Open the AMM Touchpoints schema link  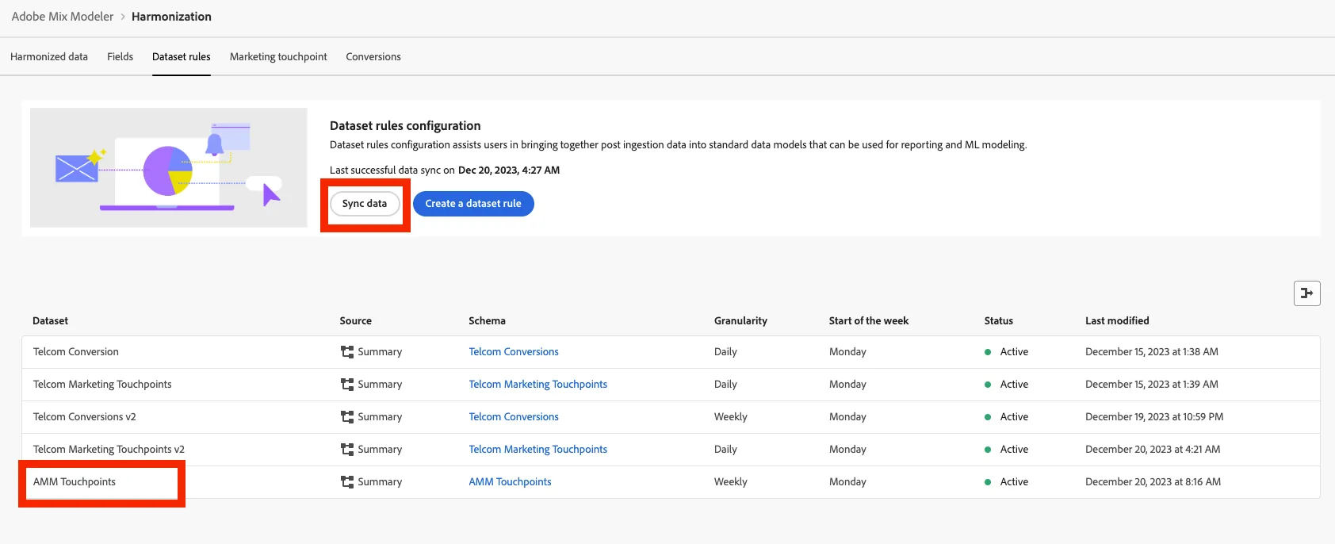(510, 482)
